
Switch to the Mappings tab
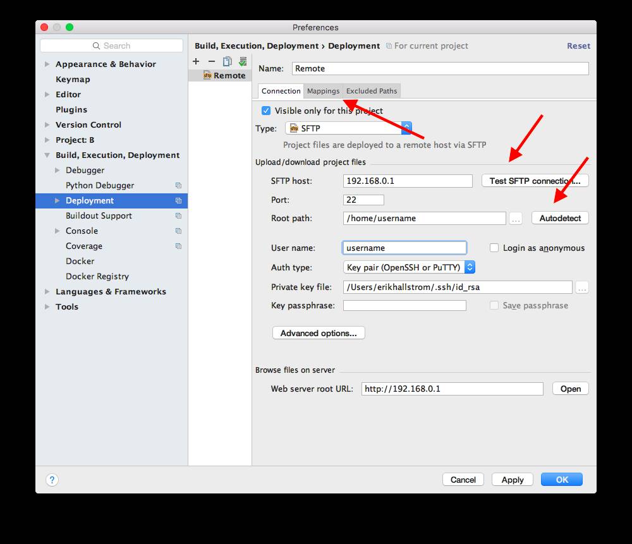[x=323, y=91]
